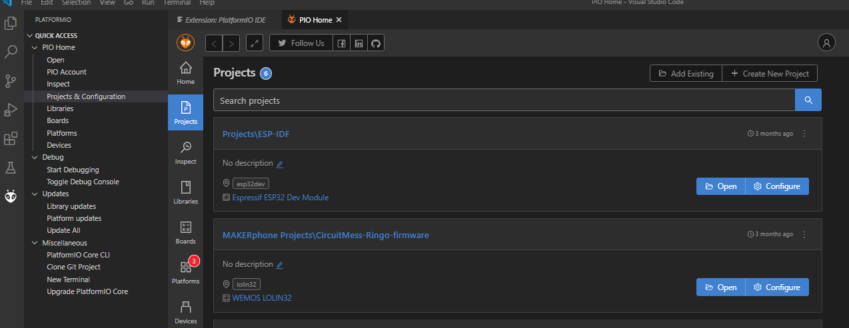
Task: Open Devices in PIO side navigation
Action: click(185, 313)
